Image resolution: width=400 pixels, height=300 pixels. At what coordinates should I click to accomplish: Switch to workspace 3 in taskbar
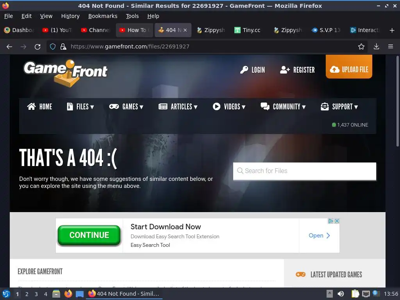tap(36, 294)
